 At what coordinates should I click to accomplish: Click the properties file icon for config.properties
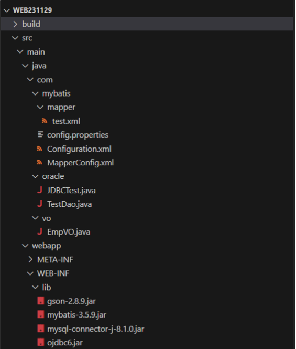coord(40,134)
